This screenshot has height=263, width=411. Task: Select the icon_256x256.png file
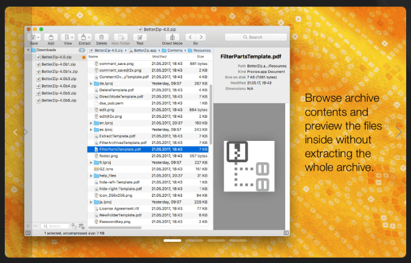[148, 196]
